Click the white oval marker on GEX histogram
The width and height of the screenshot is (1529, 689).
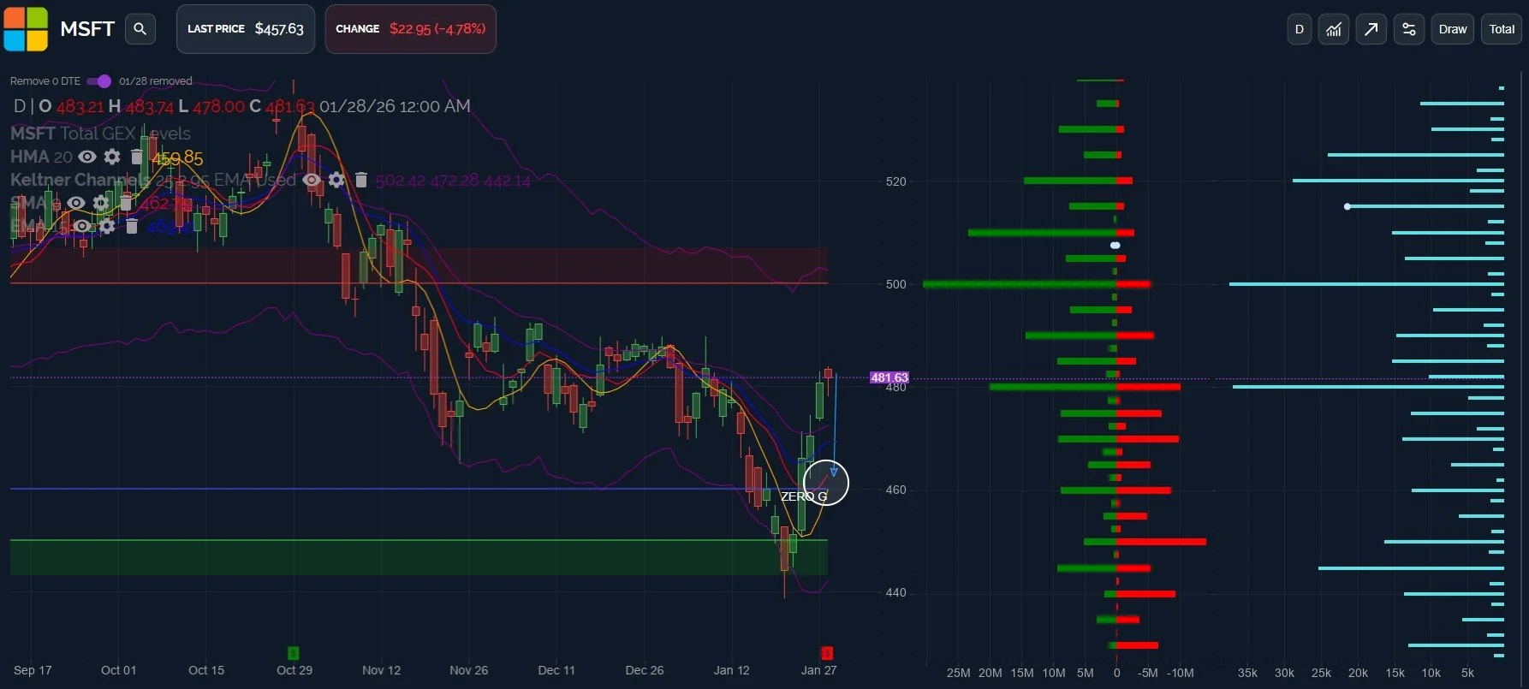tap(1115, 246)
